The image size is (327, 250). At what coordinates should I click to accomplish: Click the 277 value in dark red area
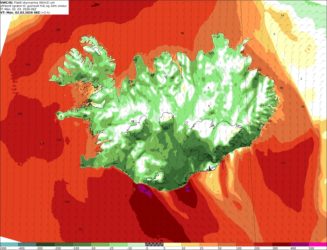tap(283, 163)
